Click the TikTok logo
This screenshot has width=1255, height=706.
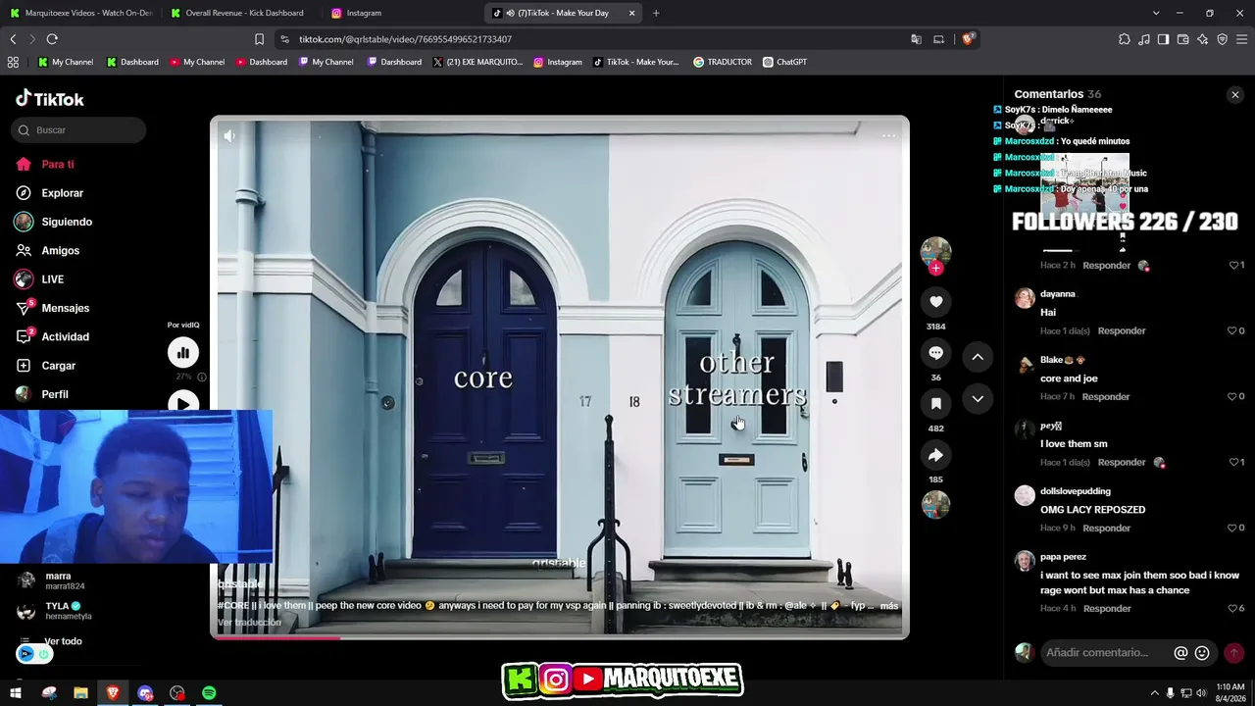(50, 99)
